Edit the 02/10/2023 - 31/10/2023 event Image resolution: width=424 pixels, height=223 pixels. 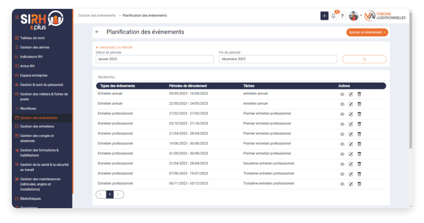pos(351,124)
